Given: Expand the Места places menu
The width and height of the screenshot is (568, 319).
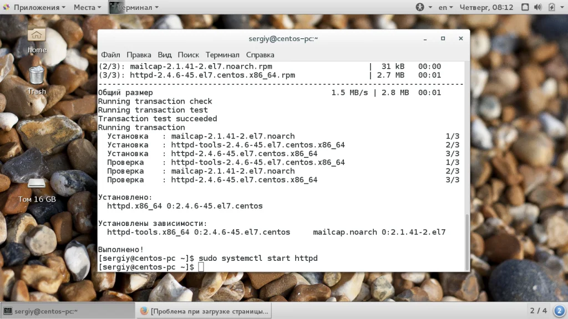Looking at the screenshot, I should 87,7.
